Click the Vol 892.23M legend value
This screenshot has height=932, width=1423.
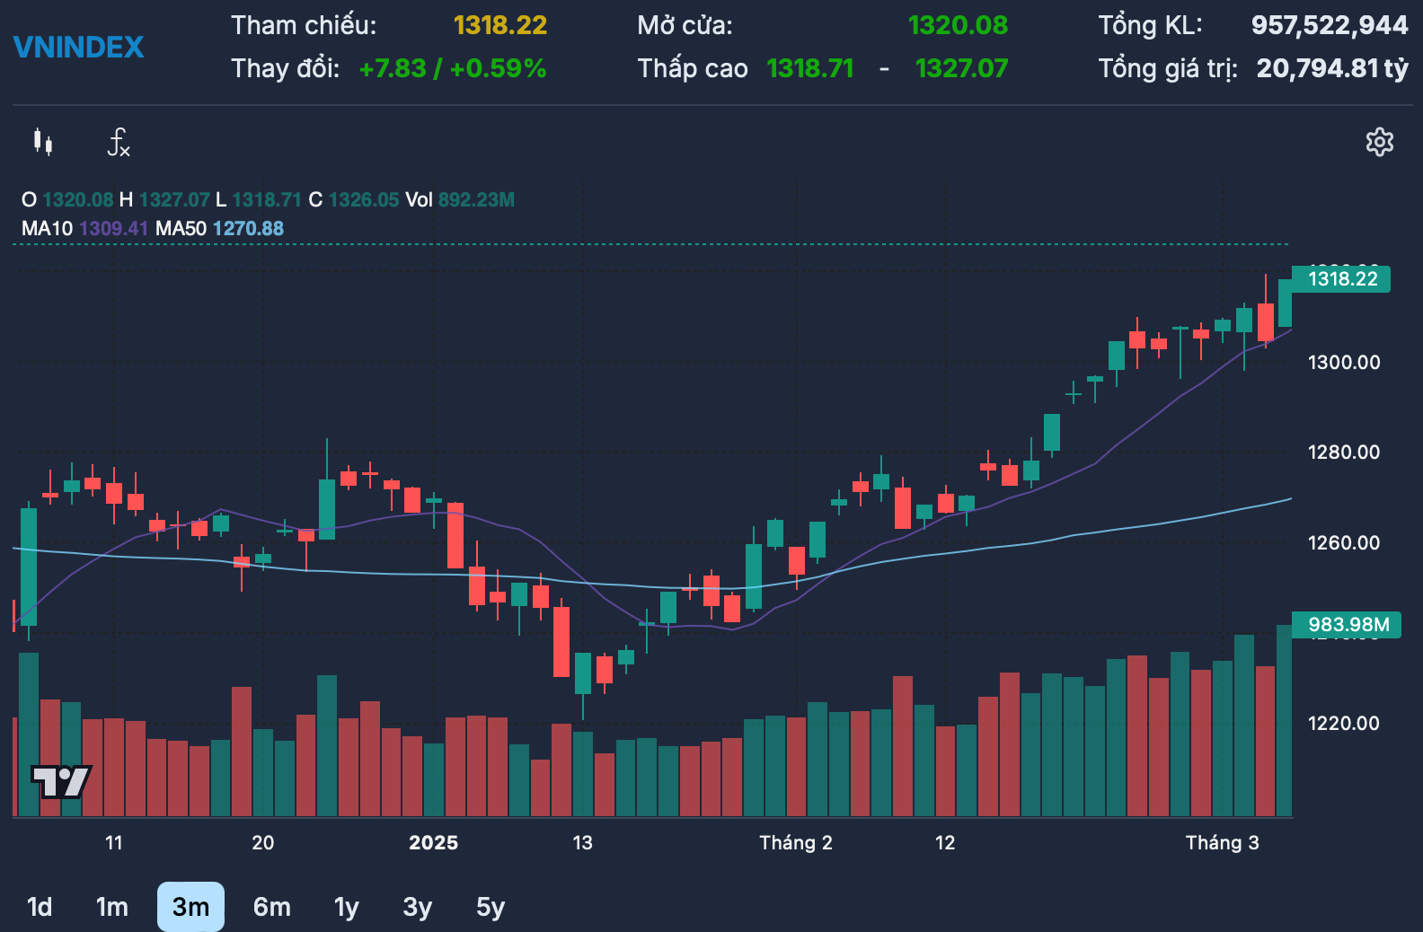(x=460, y=199)
